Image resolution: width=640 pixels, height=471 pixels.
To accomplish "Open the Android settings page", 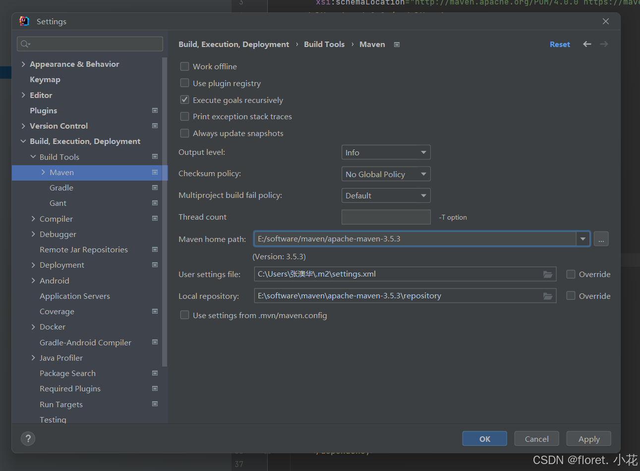I will click(55, 281).
